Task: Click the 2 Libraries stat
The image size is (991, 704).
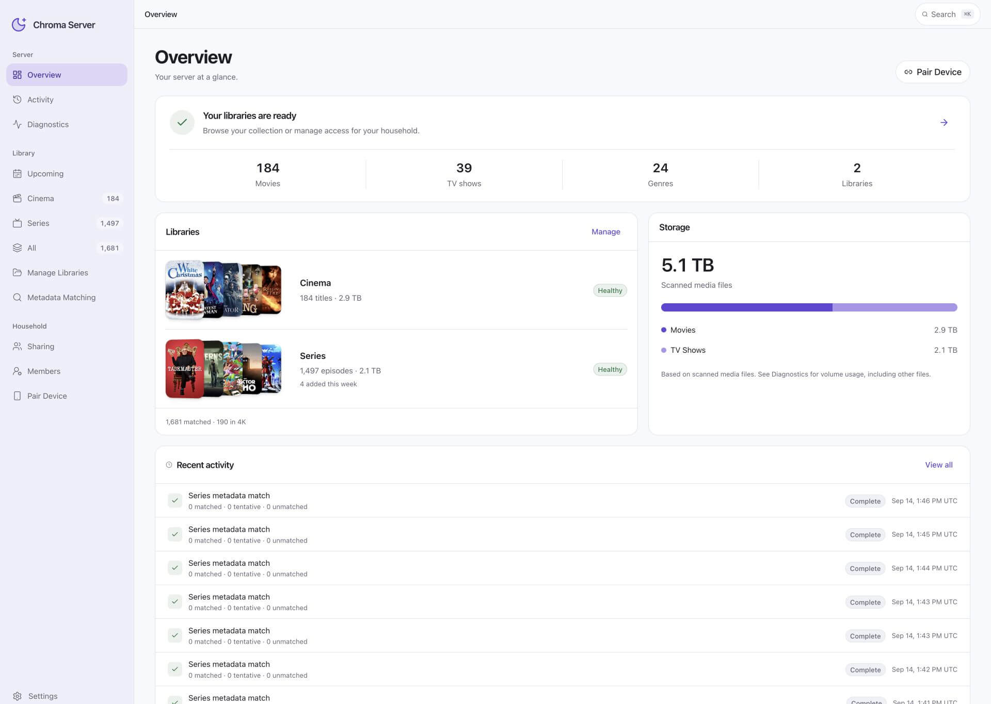Action: pos(857,175)
